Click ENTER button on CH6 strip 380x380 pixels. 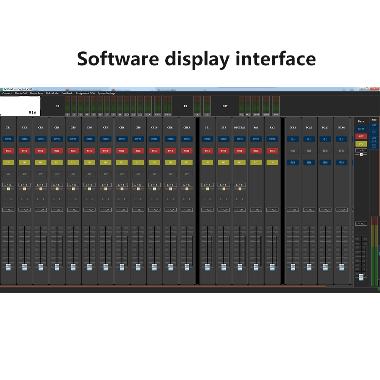[x=89, y=139]
